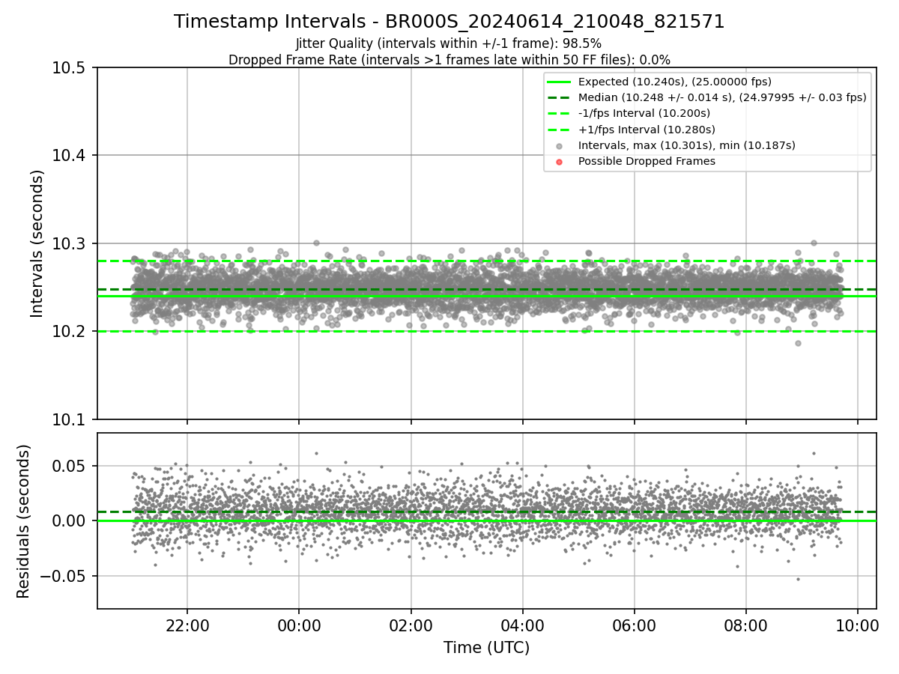Image resolution: width=899 pixels, height=674 pixels.
Task: Click the red 'Possible Dropped Frames' legend marker
Action: [x=560, y=161]
